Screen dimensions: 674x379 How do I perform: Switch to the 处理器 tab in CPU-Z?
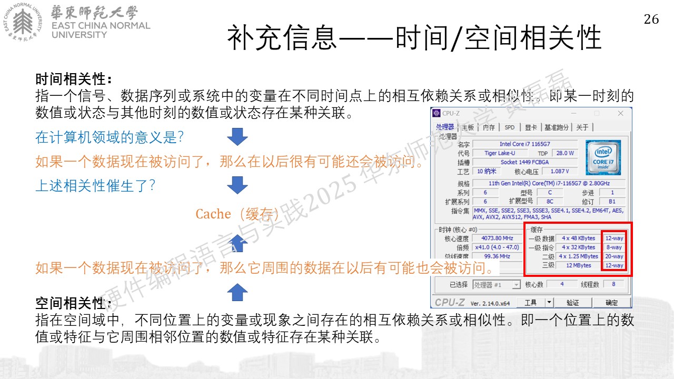pyautogui.click(x=445, y=127)
